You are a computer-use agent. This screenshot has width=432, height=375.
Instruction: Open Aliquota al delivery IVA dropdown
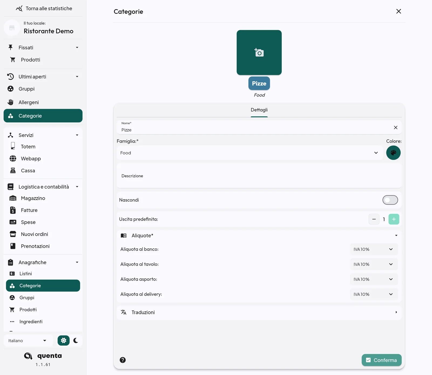point(374,294)
